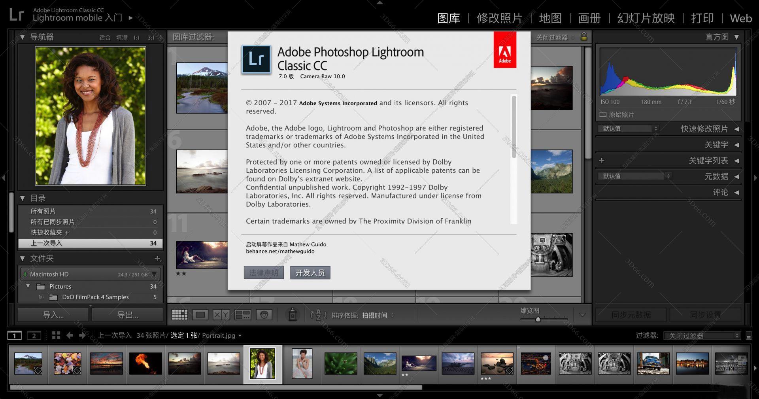Collapse the 直方图 panel
This screenshot has height=399, width=759.
736,37
